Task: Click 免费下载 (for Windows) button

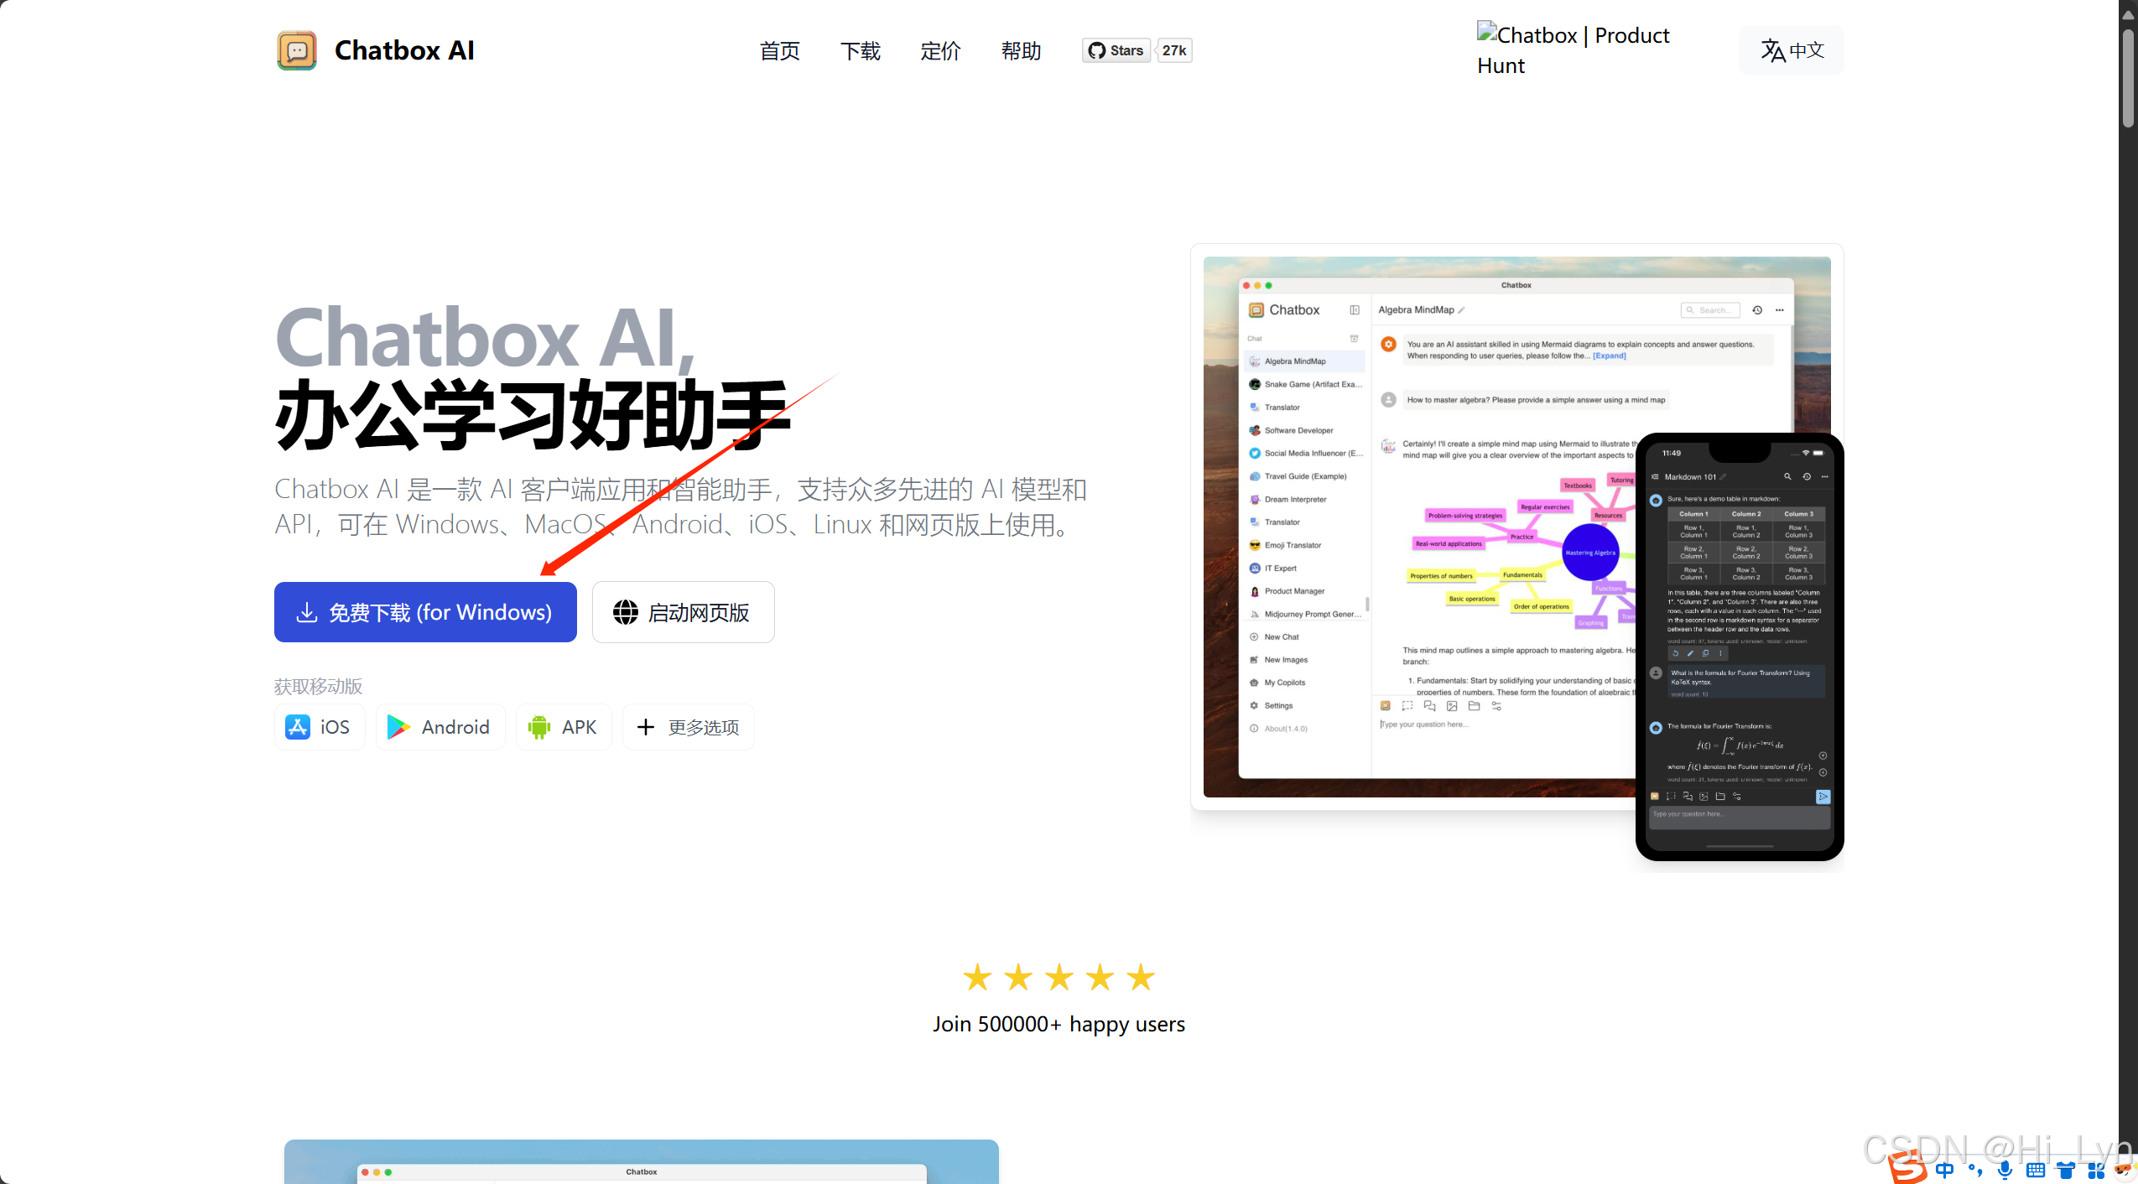Action: pos(425,612)
